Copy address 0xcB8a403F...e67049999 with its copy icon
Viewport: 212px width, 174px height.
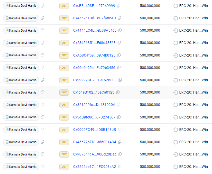tap(119, 6)
